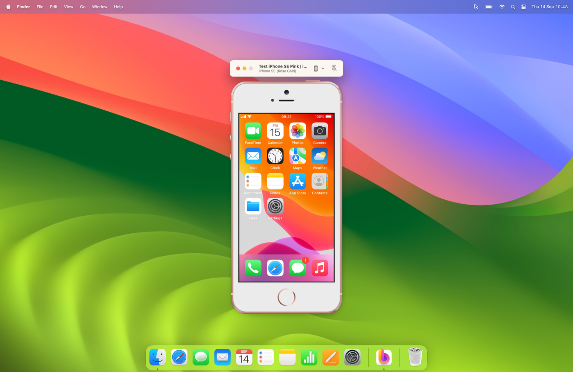Click the Test iPhone SE Pink window title

283,66
